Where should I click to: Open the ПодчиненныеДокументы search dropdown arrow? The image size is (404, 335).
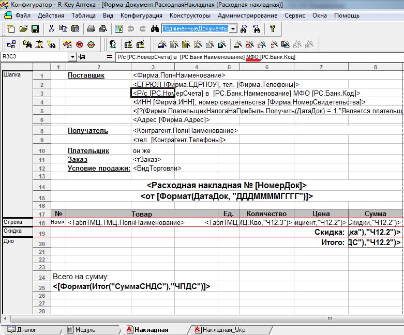(233, 29)
